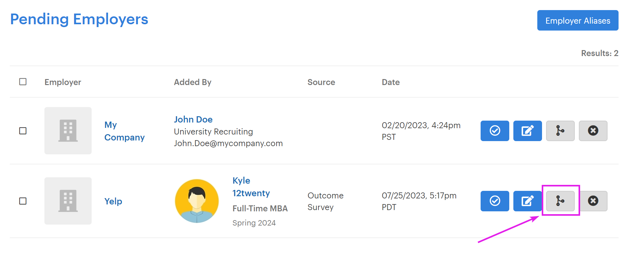
Task: Open the My Company employer link
Action: pos(124,131)
